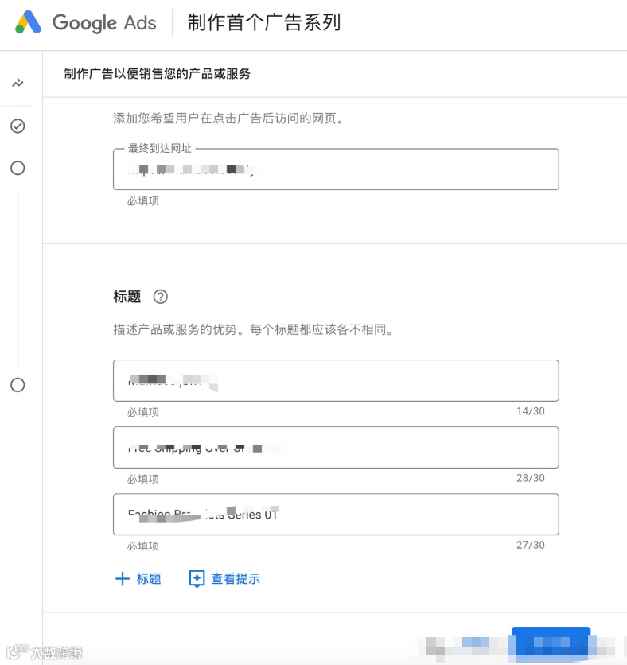This screenshot has height=665, width=627.
Task: Click the 制作广告以便销售您的产品或服务 section heading
Action: click(x=158, y=74)
